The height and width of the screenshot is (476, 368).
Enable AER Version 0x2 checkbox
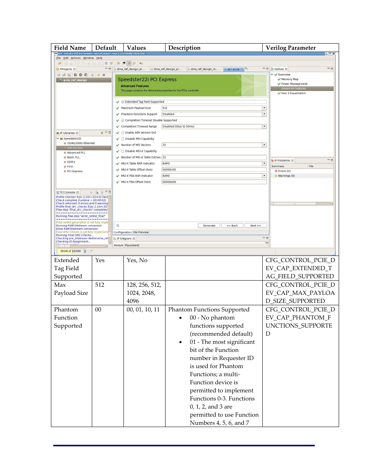[123, 133]
